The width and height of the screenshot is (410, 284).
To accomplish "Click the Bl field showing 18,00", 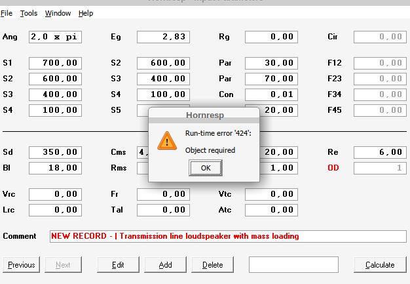I will (55, 168).
